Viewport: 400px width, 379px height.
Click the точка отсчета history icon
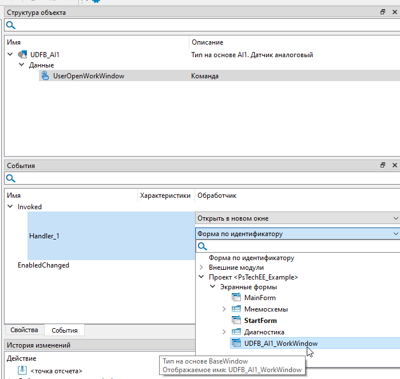(22, 370)
